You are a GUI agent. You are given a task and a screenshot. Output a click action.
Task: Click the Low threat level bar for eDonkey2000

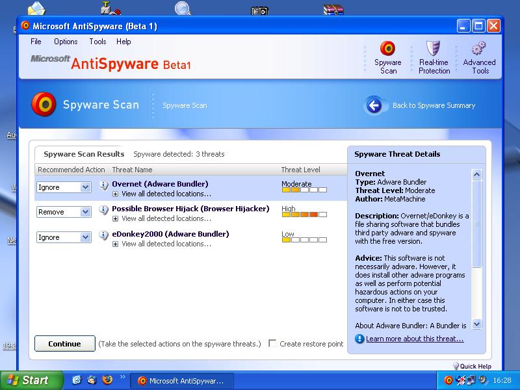(304, 240)
